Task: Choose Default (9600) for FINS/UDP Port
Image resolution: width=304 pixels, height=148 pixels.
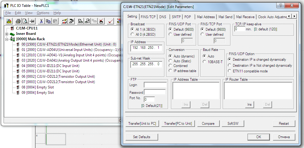Action: pos(170,29)
